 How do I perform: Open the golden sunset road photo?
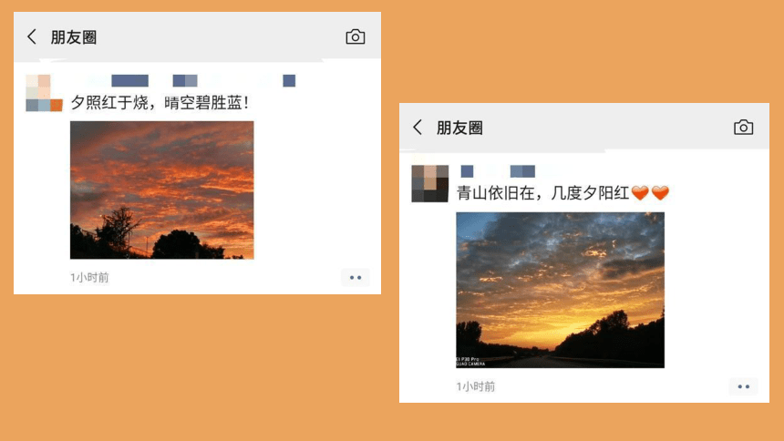(560, 290)
